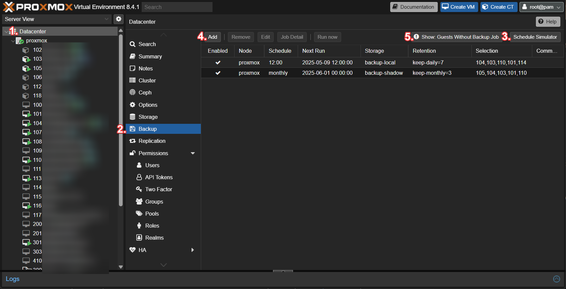Expand the HA submenu arrow
566x289 pixels.
pos(192,250)
